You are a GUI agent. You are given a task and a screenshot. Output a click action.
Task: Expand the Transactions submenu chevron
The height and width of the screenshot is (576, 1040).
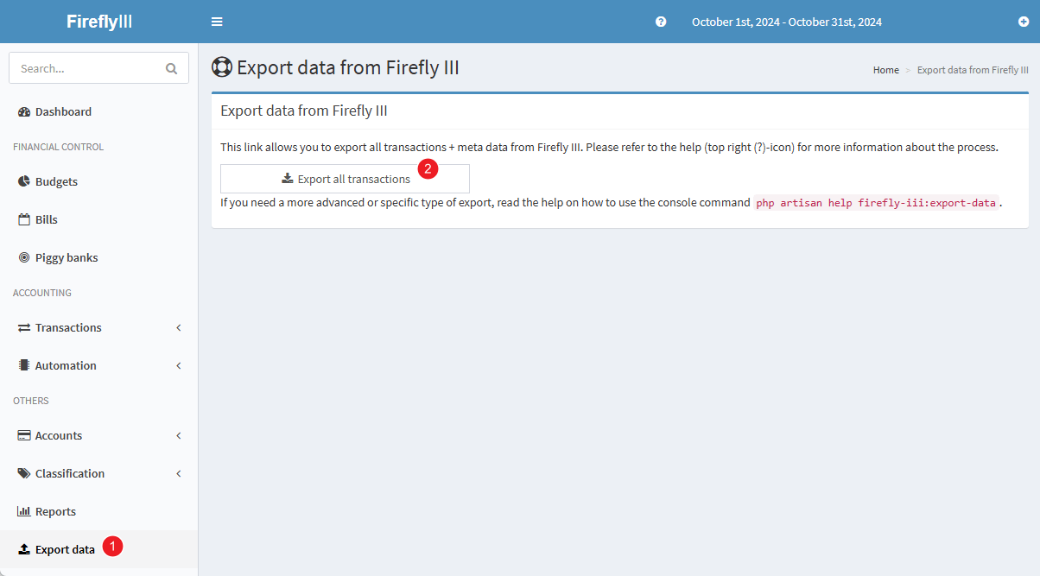(x=179, y=327)
